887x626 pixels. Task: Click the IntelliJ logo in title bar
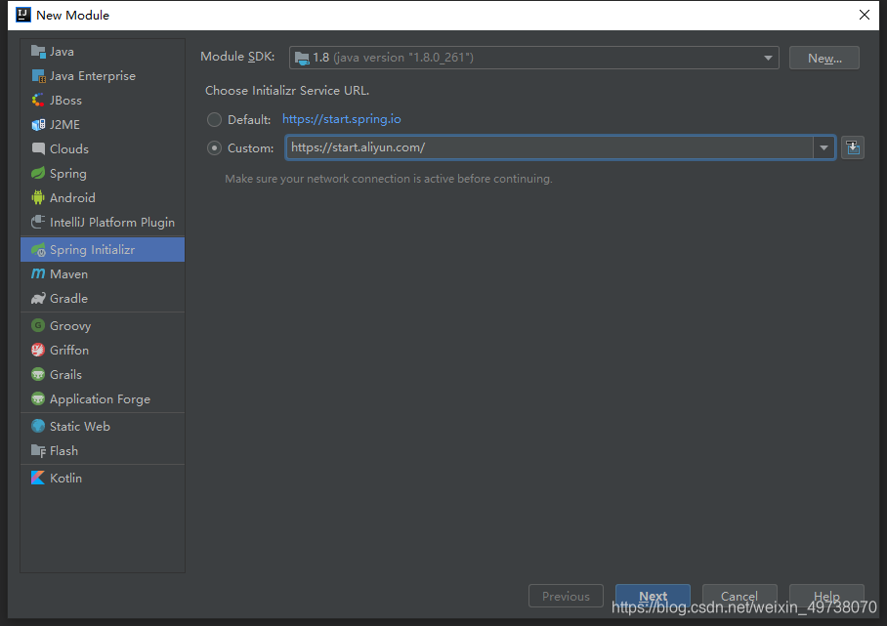pos(23,15)
